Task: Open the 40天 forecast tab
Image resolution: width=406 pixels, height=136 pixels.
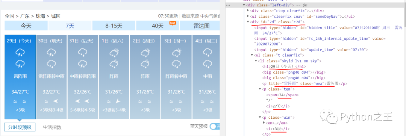Action: (x=158, y=26)
